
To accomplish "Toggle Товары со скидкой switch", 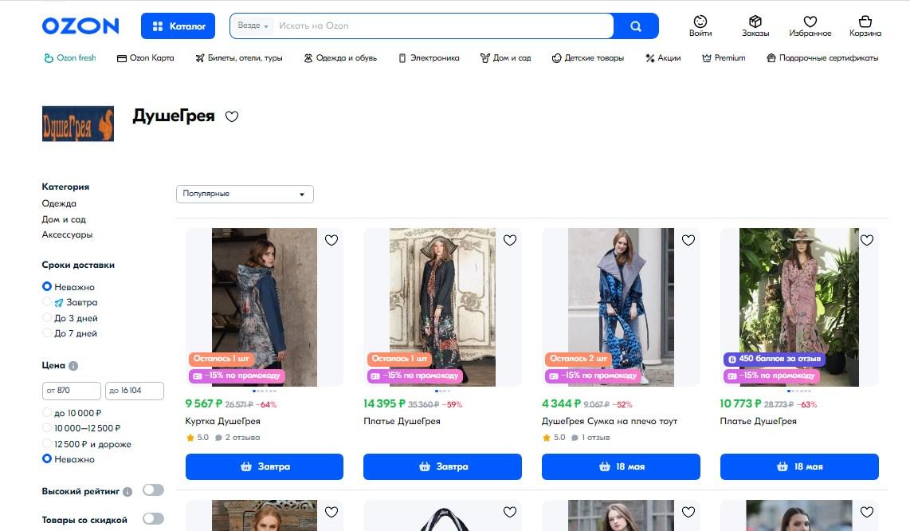I will 153,519.
